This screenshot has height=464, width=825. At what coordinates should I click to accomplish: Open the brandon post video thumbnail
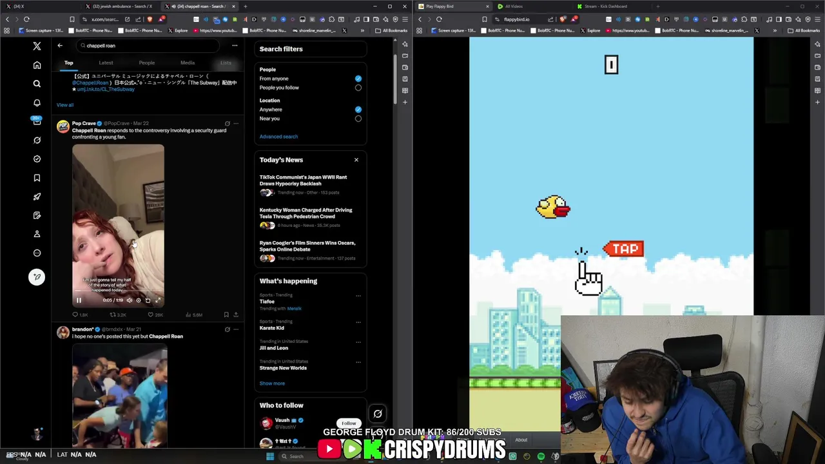[x=120, y=397]
